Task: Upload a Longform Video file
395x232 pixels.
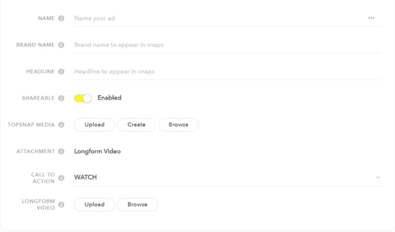Action: click(95, 204)
